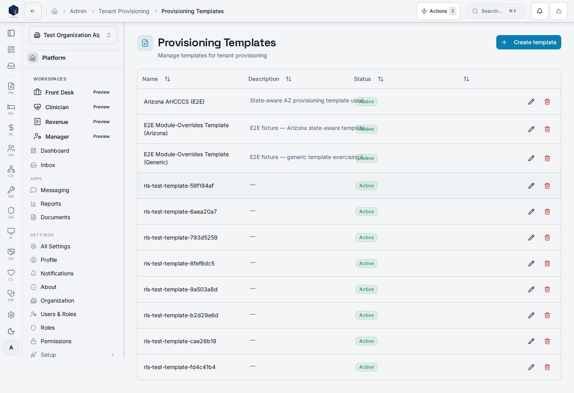Open Permissions settings
The image size is (574, 393).
73,341
